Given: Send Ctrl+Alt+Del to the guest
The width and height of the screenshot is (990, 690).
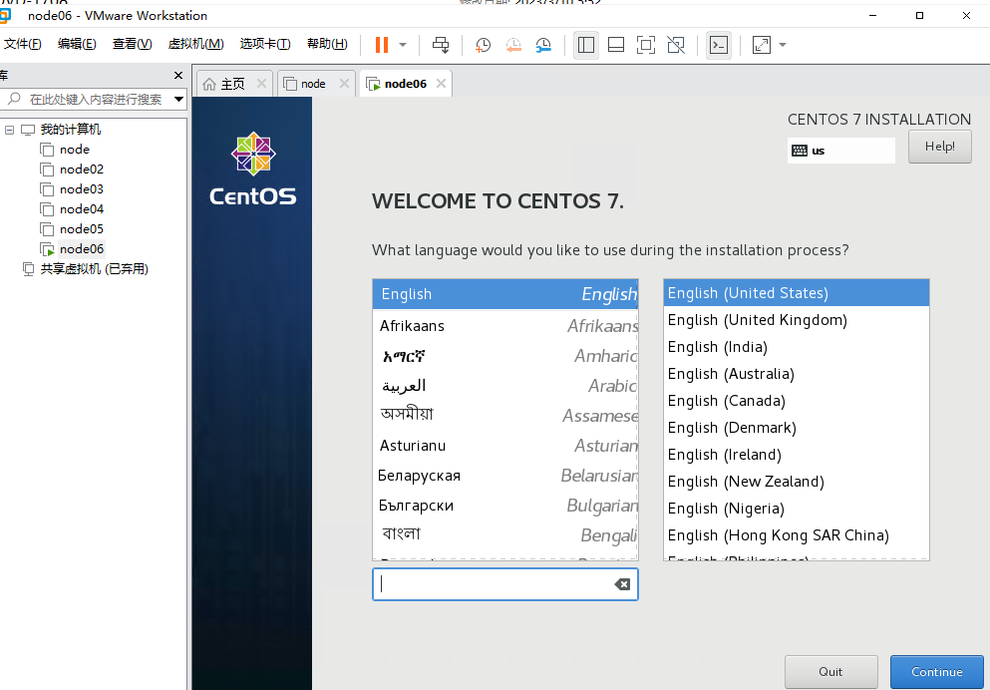Looking at the screenshot, I should 440,44.
